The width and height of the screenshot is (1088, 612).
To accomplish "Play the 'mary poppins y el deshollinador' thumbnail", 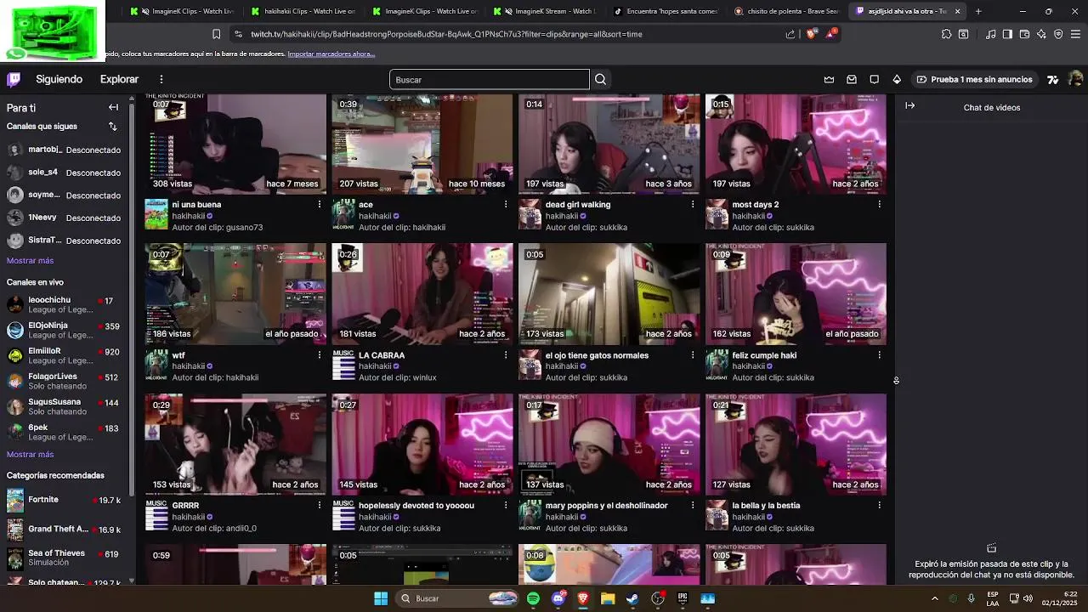I will [x=609, y=444].
